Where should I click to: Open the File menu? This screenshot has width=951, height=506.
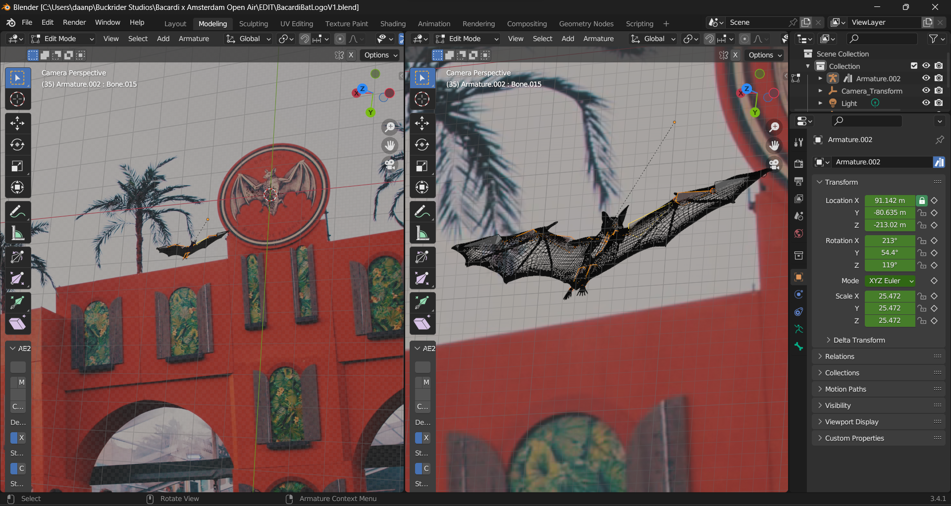coord(27,22)
